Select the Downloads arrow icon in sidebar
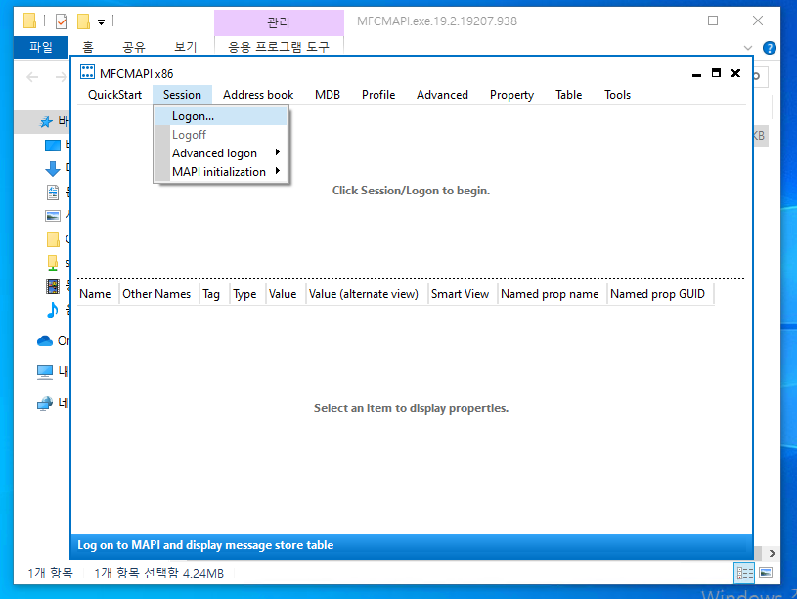Image resolution: width=797 pixels, height=599 pixels. pyautogui.click(x=53, y=169)
